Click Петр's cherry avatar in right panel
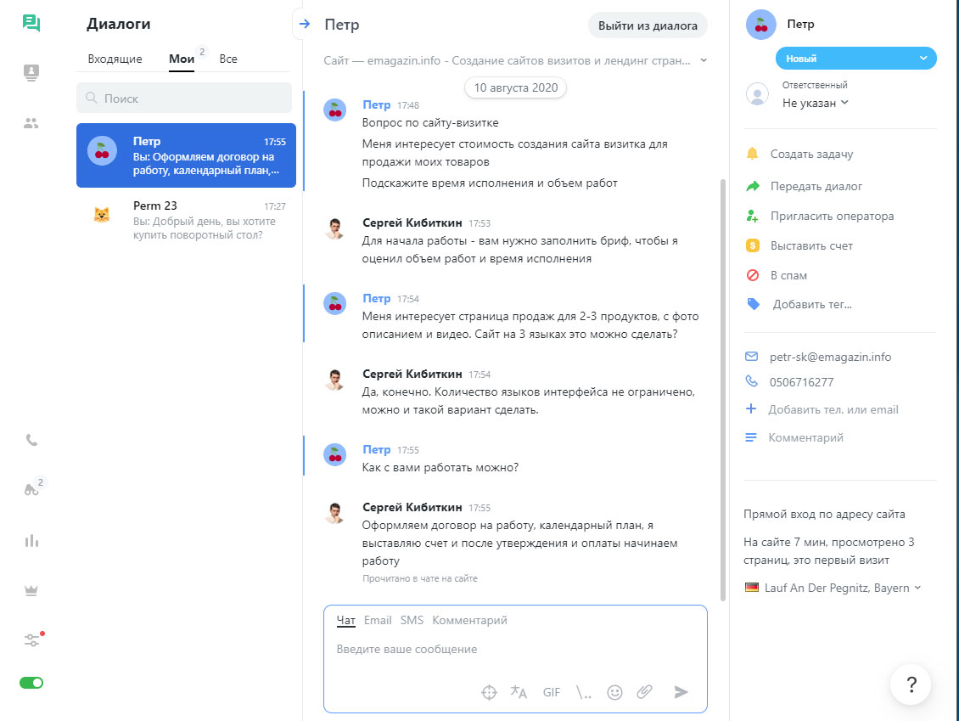959x721 pixels. pyautogui.click(x=761, y=25)
